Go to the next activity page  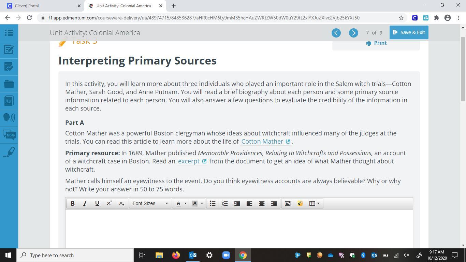(353, 33)
